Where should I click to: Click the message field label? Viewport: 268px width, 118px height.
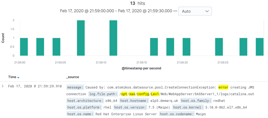75,87
